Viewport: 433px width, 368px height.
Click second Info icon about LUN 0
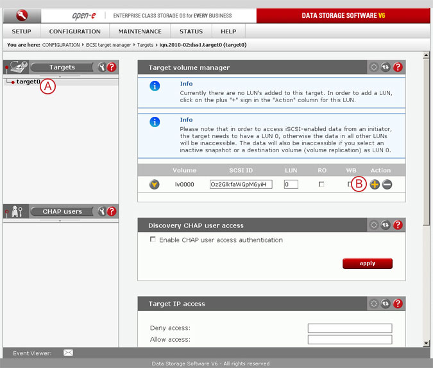tap(155, 122)
